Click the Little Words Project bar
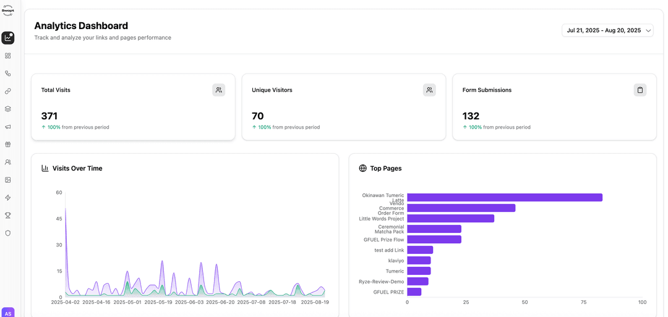This screenshot has height=317, width=668. coord(450,219)
